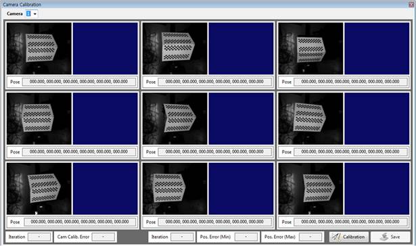Select the bottom-middle checkerboard camera image

coord(175,189)
